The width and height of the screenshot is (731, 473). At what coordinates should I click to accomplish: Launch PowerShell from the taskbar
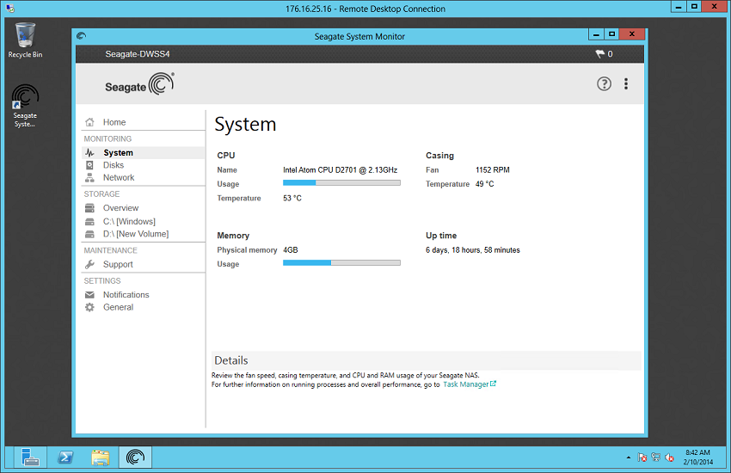click(65, 458)
